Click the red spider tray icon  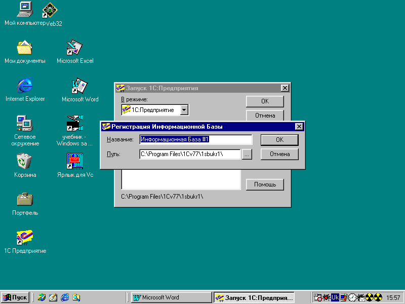(x=326, y=297)
